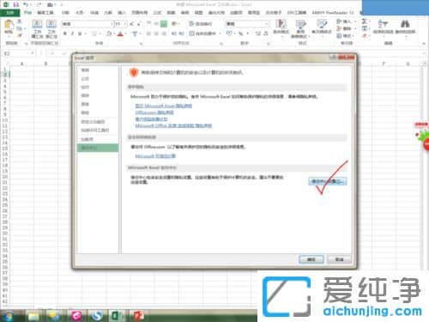Click the Increase Decimal icon
This screenshot has height=322, width=429.
point(258,33)
